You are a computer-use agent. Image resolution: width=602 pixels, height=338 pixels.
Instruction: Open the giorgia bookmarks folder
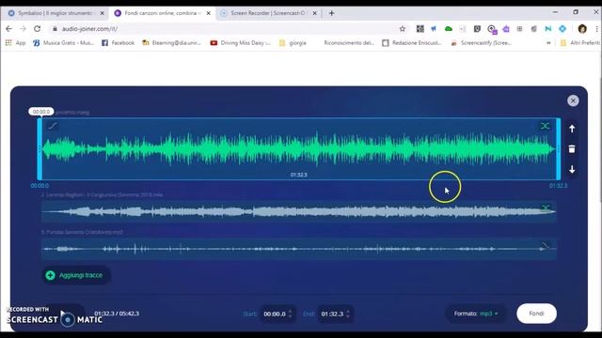(293, 43)
